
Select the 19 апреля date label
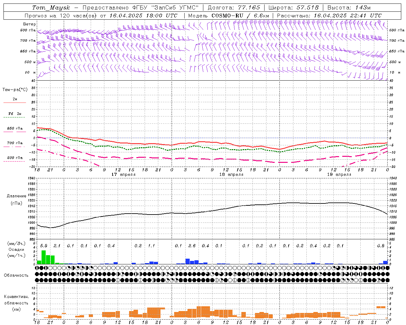click(x=339, y=174)
